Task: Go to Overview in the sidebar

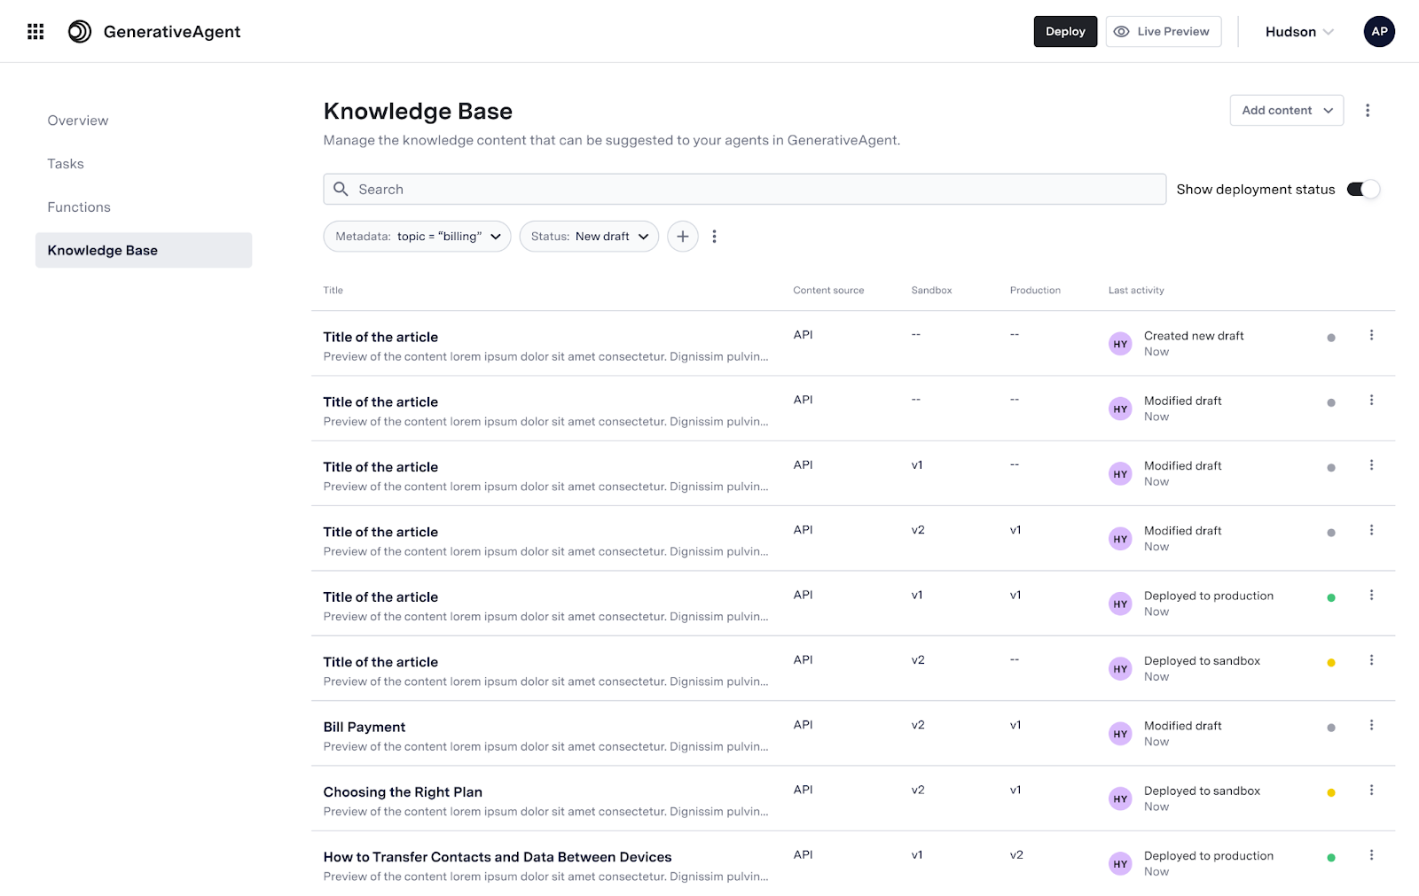Action: point(78,121)
